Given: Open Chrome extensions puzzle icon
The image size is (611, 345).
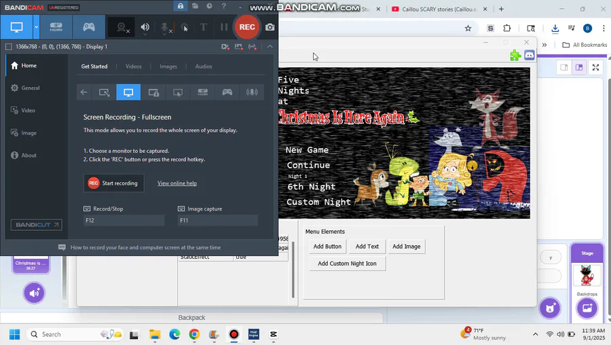Looking at the screenshot, I should 507,28.
